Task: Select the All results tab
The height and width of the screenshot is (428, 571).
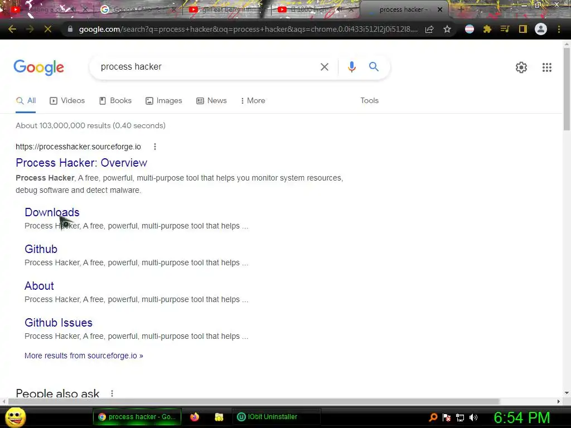Action: (26, 101)
